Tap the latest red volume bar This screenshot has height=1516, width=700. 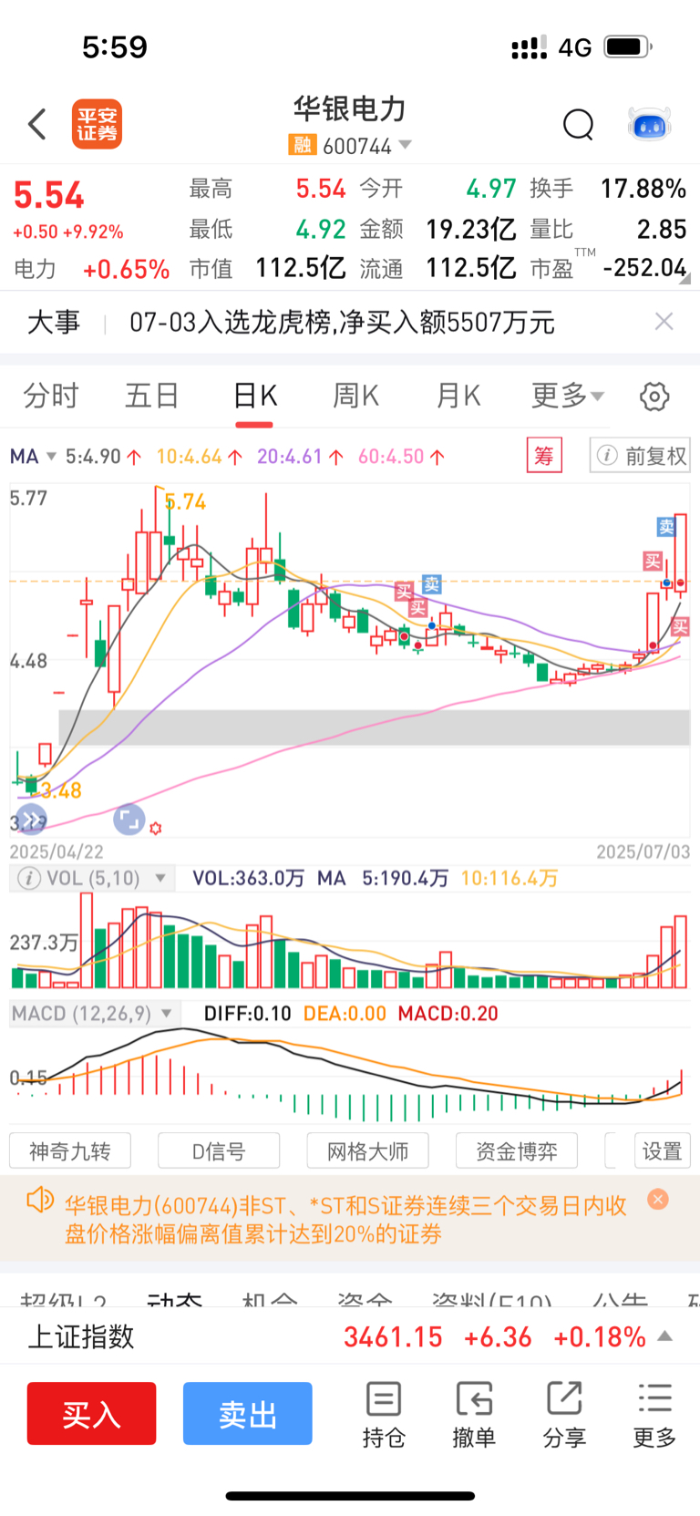pos(680,952)
